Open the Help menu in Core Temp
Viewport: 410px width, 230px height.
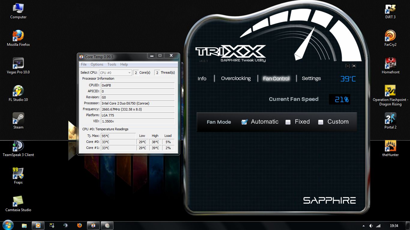point(124,64)
